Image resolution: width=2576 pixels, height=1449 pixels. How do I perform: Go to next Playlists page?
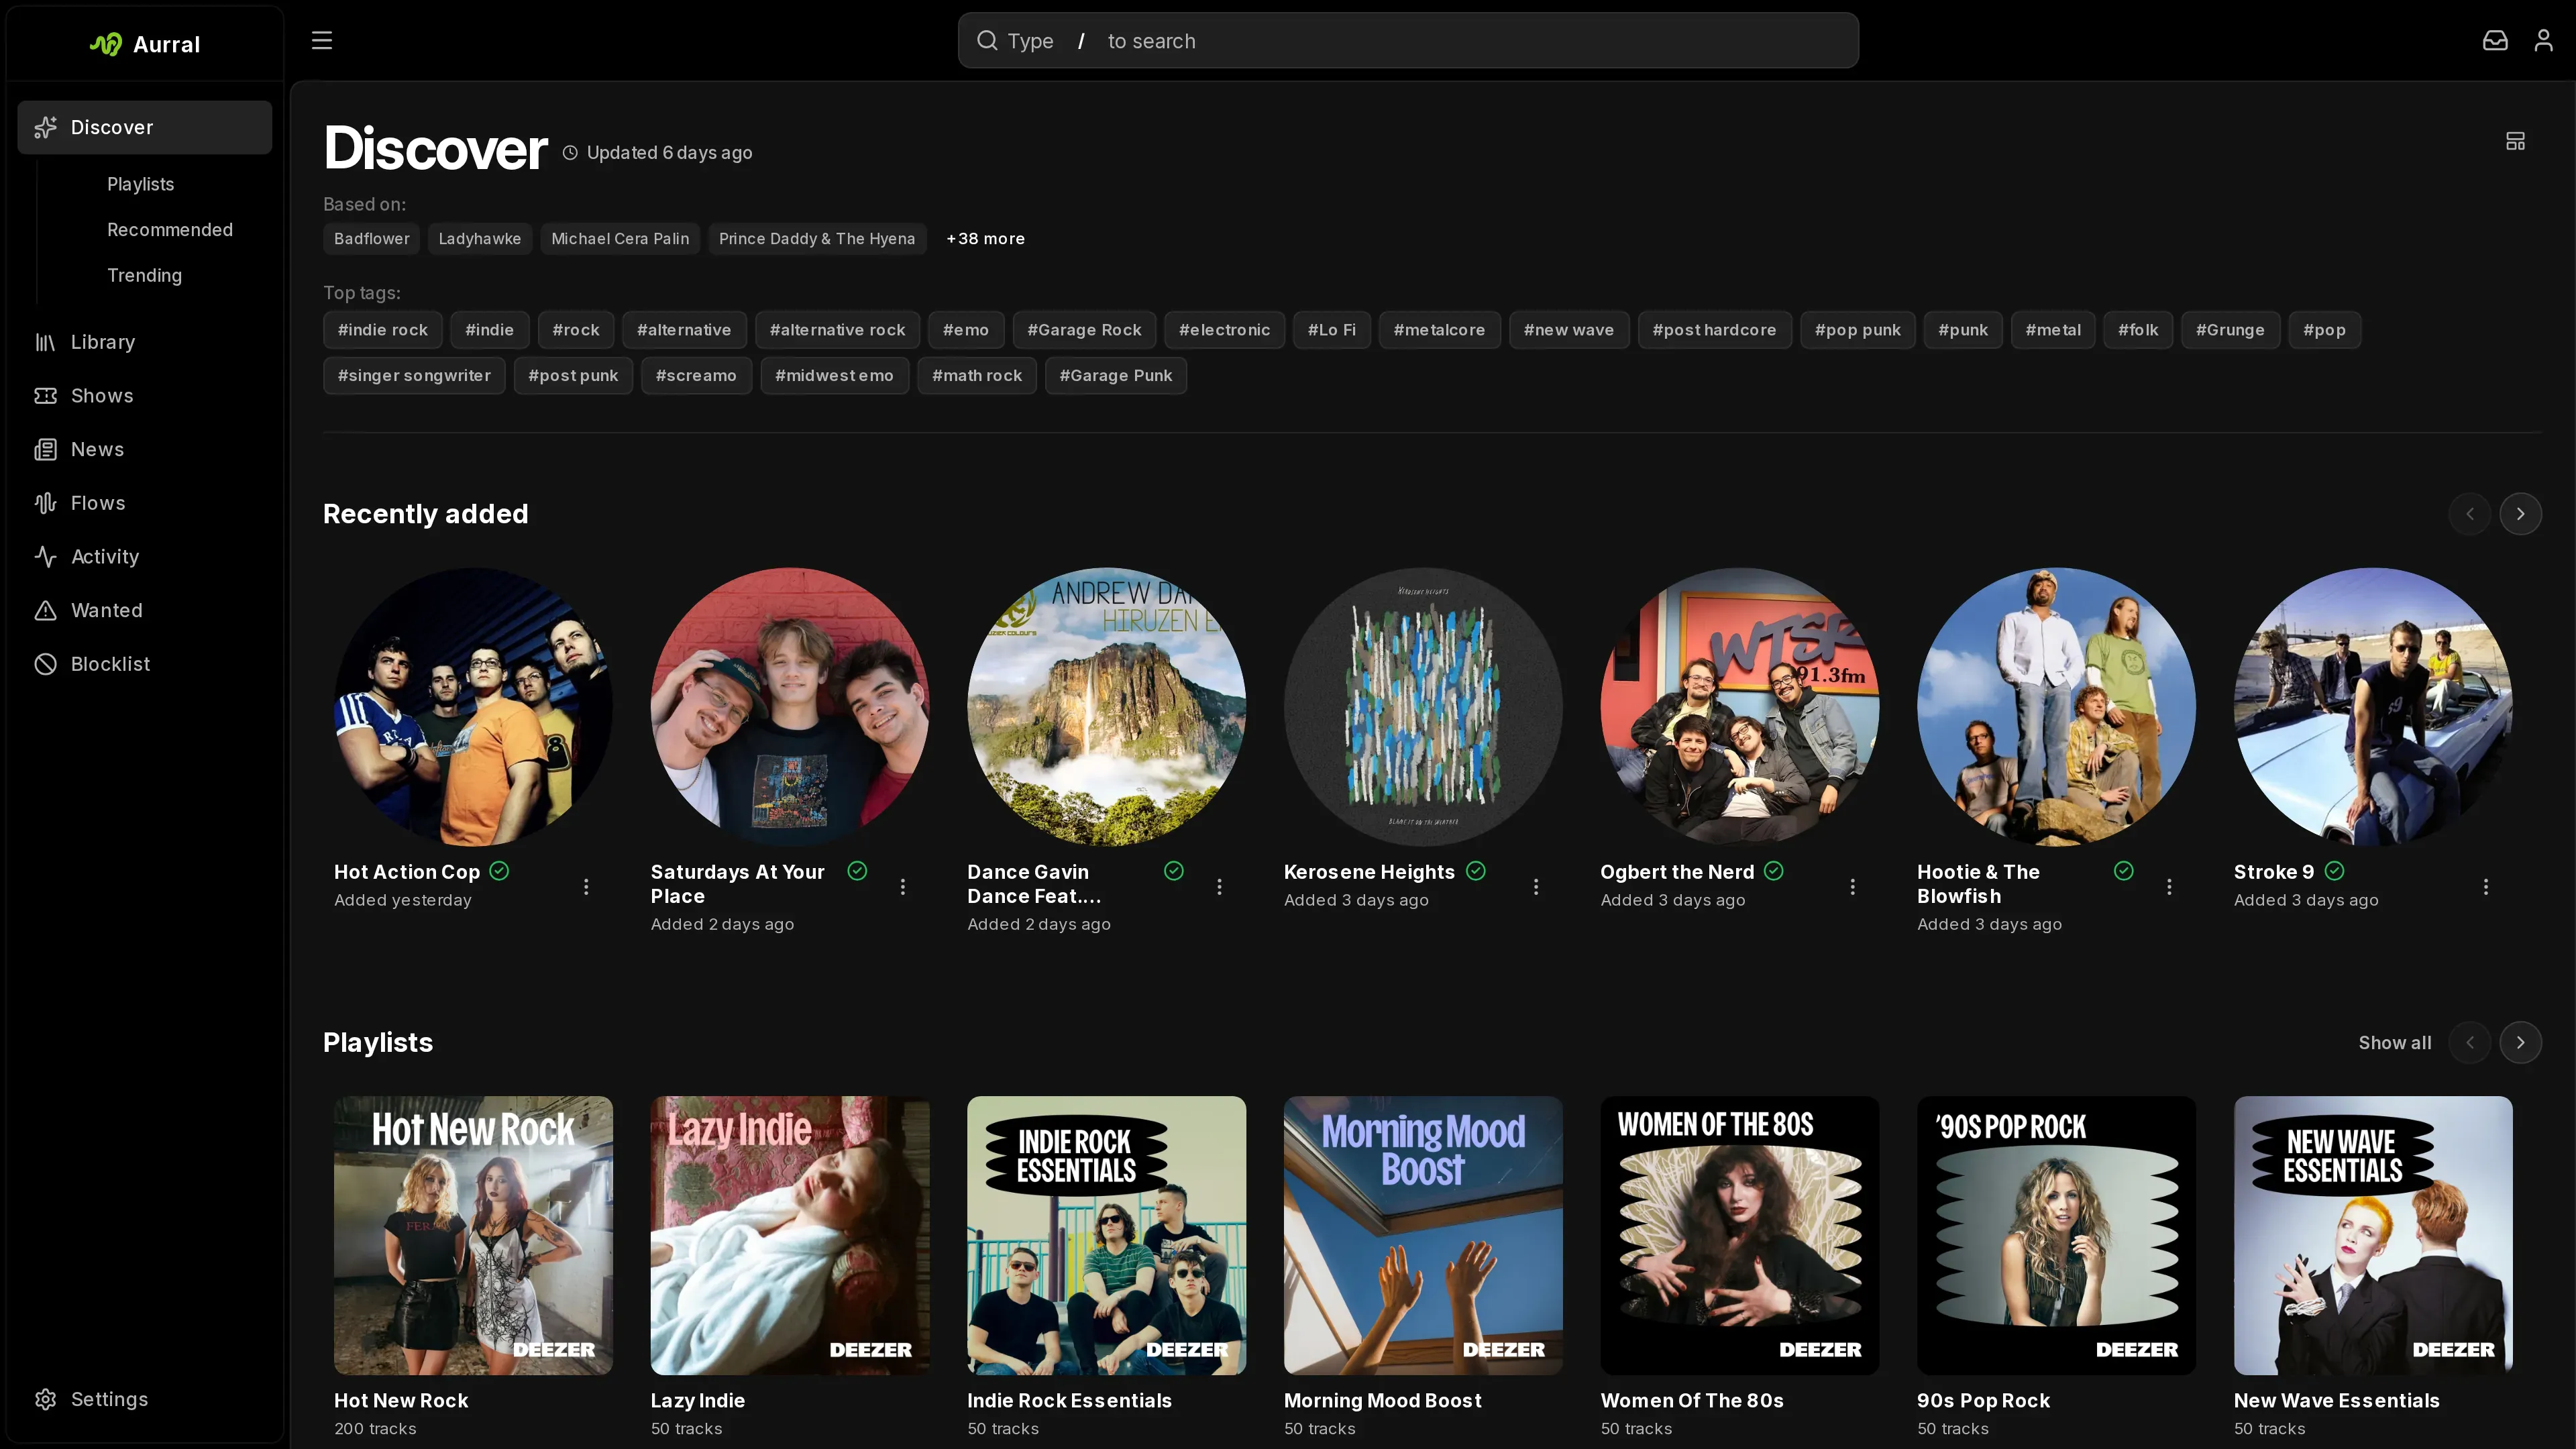coord(2520,1042)
